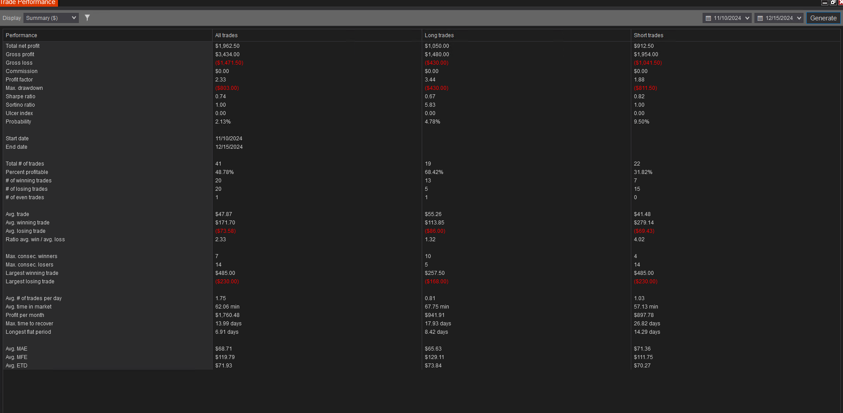Image resolution: width=843 pixels, height=413 pixels.
Task: Select the # of winning trades row
Action: [29, 181]
